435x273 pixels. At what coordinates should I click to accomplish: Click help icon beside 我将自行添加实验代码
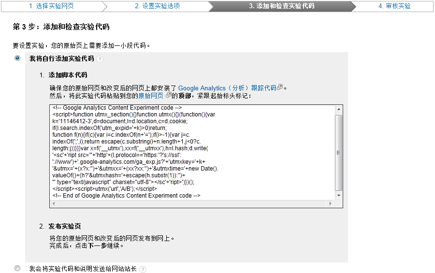pos(100,59)
